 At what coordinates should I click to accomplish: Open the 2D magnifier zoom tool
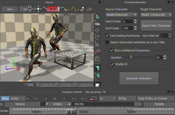[82, 9]
